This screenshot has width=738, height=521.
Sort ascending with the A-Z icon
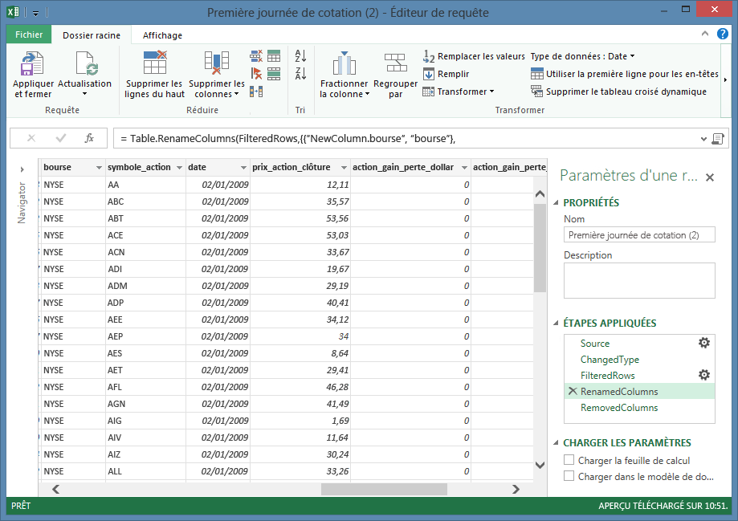click(301, 56)
